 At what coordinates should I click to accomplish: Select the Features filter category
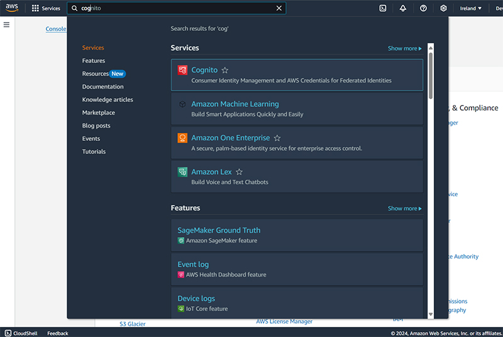click(x=93, y=60)
